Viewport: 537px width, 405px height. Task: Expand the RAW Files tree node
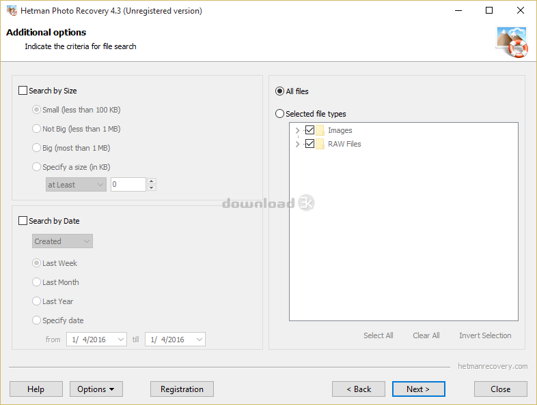(297, 144)
